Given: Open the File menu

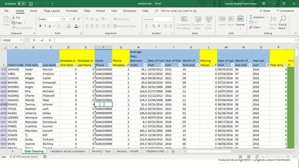Looking at the screenshot, I should point(6,11).
